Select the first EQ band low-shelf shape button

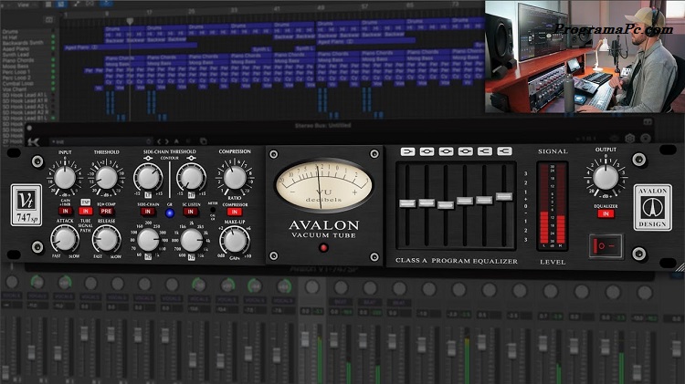click(407, 151)
